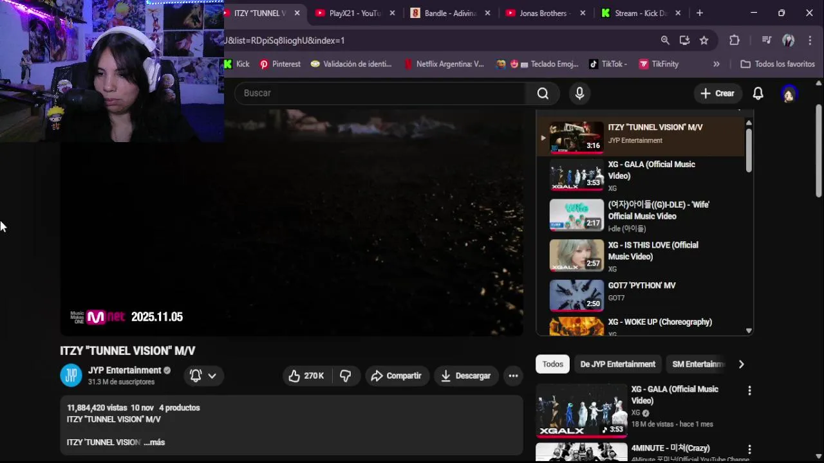Screen dimensions: 824x463
Task: Open Todos los favoritos bookmarks folder
Action: (x=778, y=64)
